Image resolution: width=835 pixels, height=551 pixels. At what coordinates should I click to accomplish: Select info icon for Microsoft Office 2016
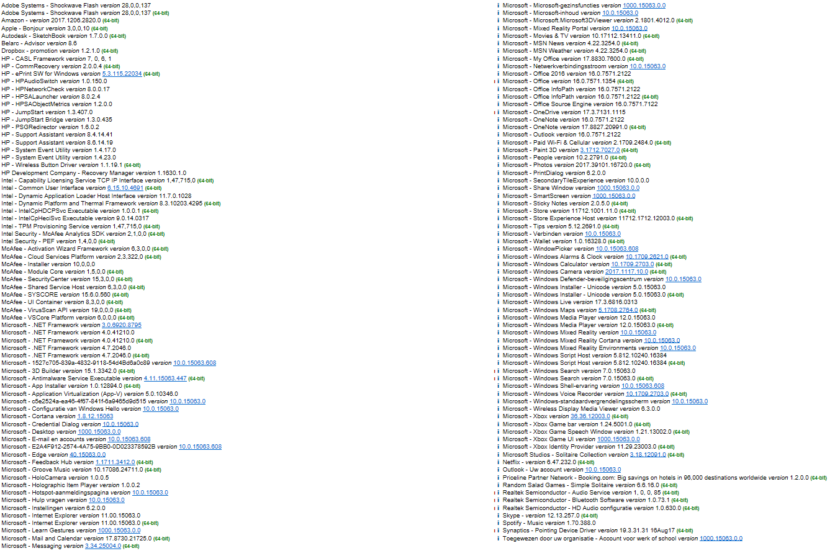coord(498,74)
